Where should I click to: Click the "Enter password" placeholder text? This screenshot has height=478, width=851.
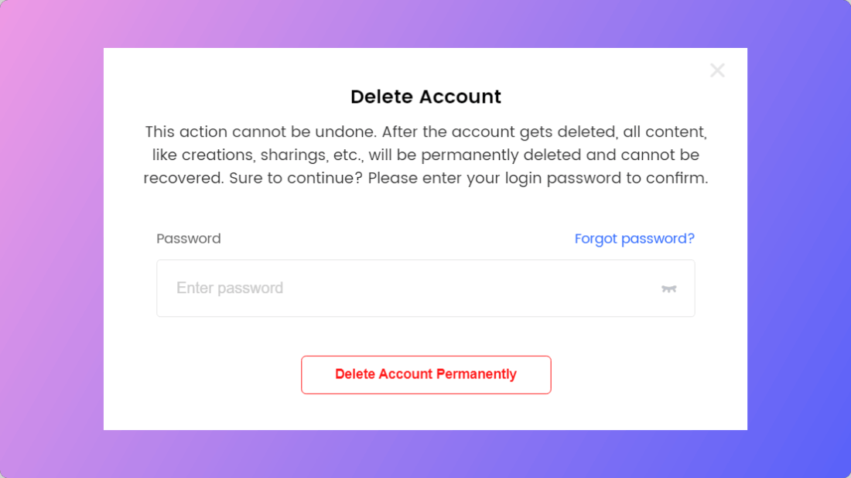click(x=230, y=289)
